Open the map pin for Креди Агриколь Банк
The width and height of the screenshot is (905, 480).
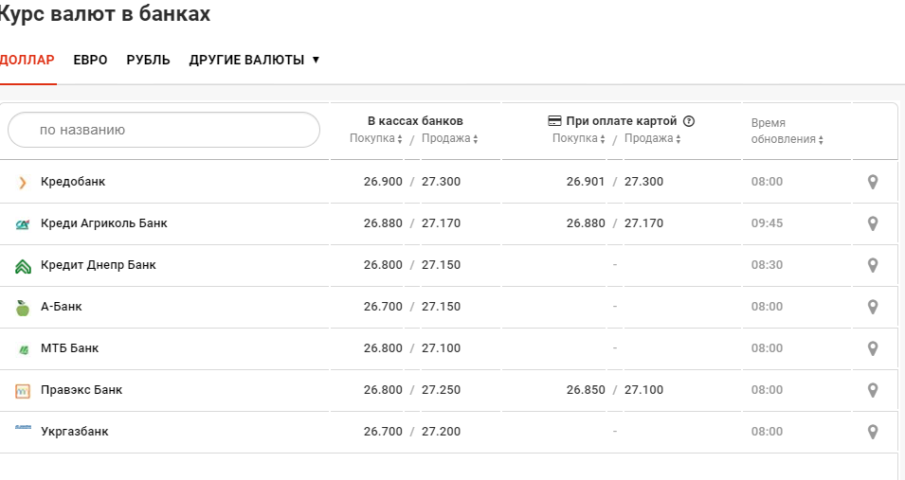(873, 223)
